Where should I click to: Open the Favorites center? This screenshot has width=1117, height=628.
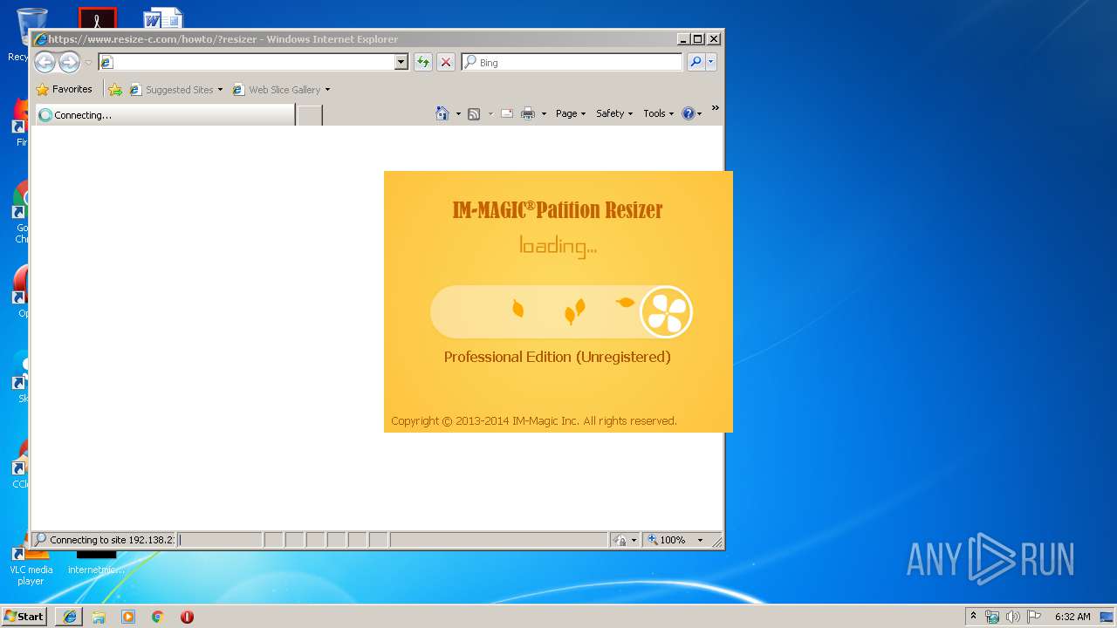point(64,89)
